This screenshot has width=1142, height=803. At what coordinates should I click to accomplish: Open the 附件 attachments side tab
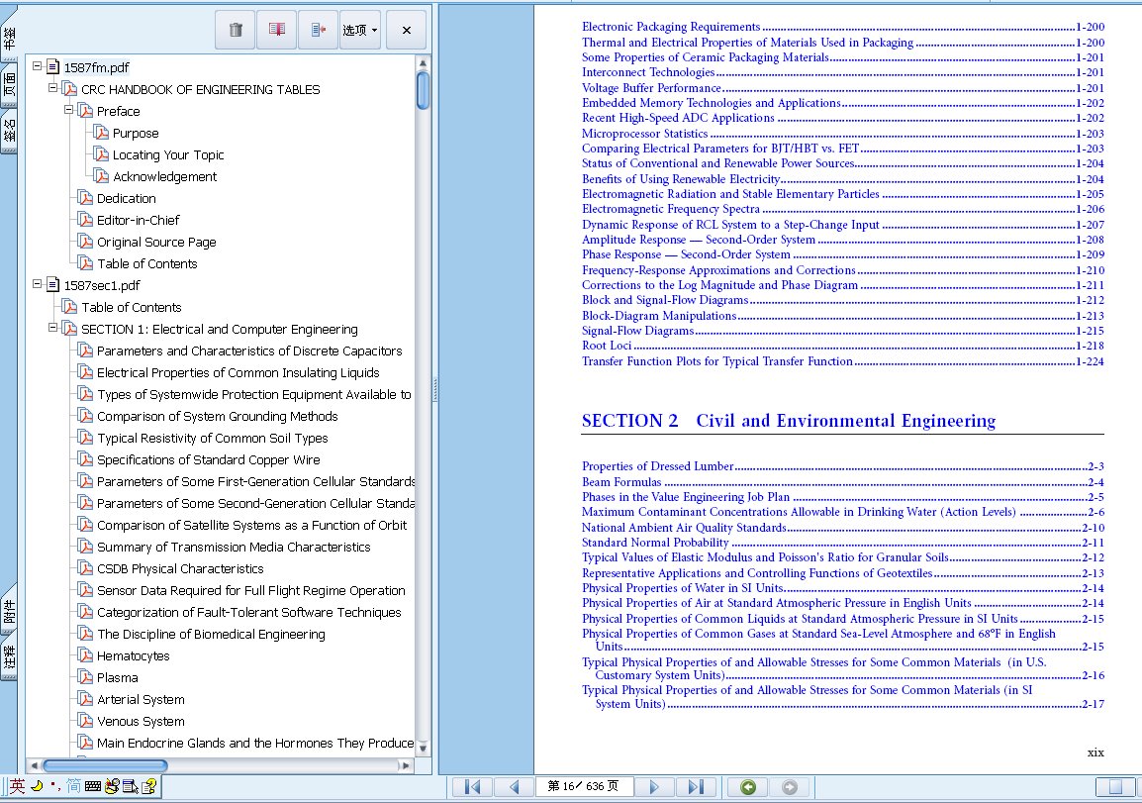[x=9, y=613]
